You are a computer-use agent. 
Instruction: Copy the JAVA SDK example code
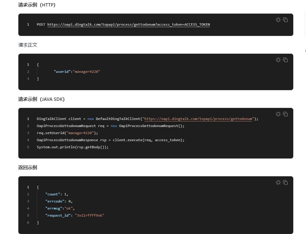tap(285, 114)
